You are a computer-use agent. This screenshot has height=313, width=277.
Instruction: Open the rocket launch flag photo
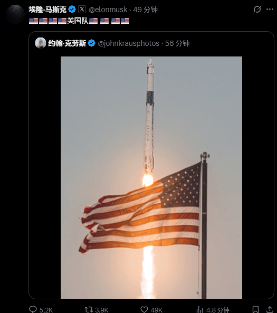[151, 177]
